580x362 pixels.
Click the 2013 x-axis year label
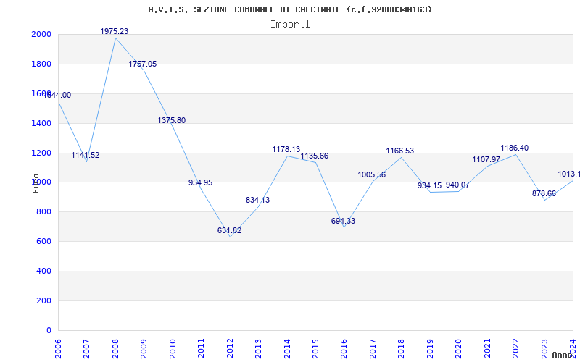pos(258,349)
